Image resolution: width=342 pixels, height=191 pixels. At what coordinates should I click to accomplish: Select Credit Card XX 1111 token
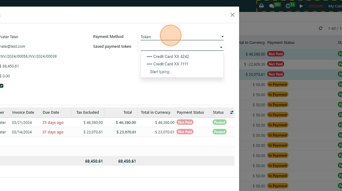click(170, 64)
